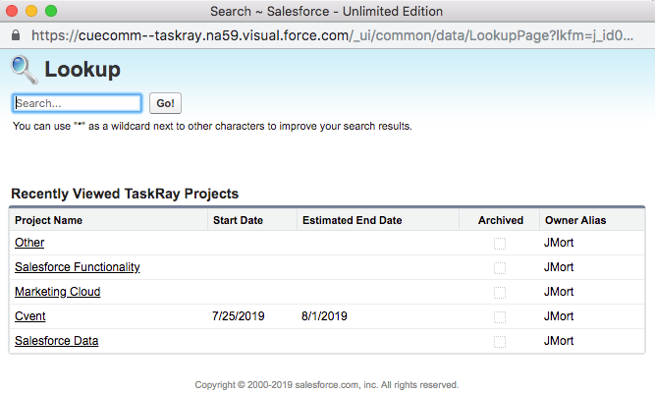Click the Start Date column header
This screenshot has width=655, height=393.
tap(238, 220)
